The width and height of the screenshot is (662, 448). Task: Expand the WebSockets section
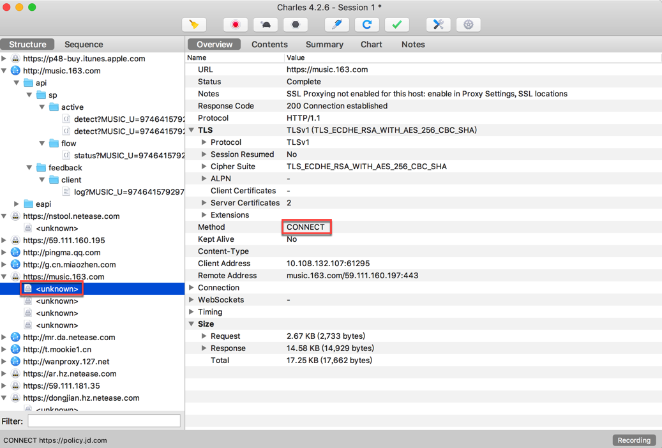click(x=192, y=300)
